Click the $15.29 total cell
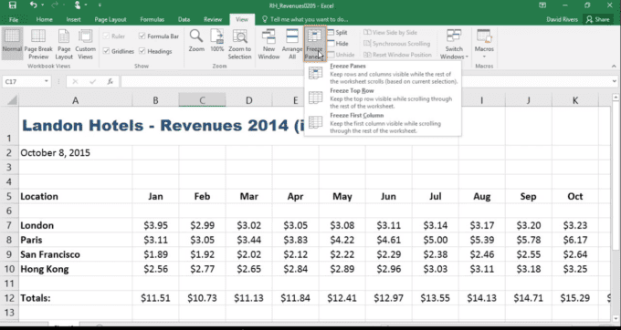The width and height of the screenshot is (621, 330). [x=575, y=298]
